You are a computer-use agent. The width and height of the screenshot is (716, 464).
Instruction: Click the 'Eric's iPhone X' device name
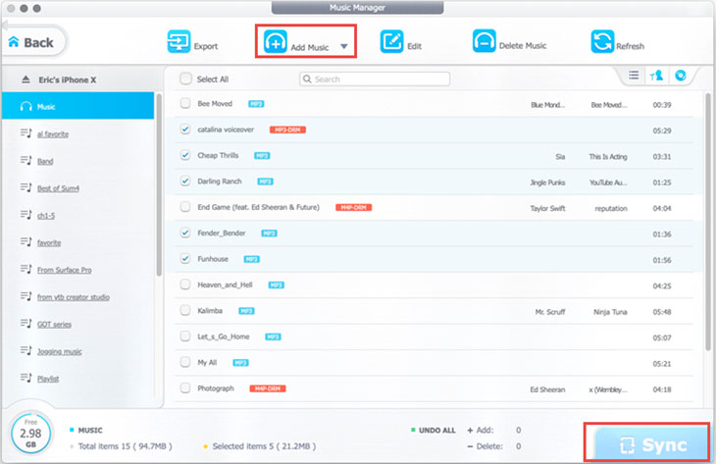(67, 79)
